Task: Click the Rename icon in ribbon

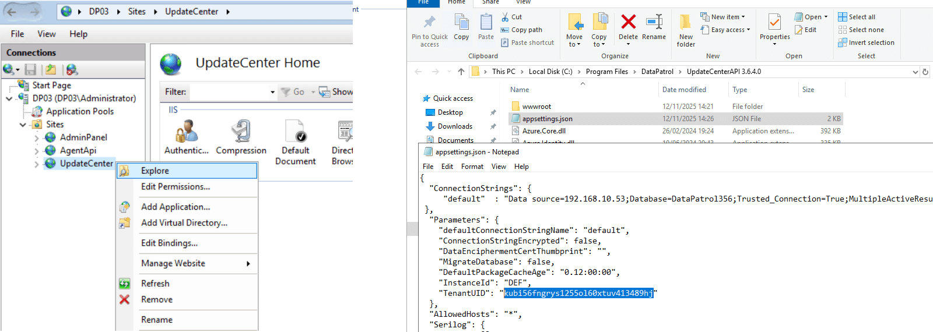Action: (654, 23)
